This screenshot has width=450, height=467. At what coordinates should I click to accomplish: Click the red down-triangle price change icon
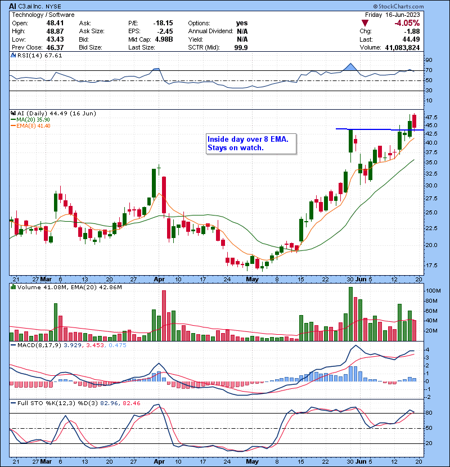(x=365, y=23)
